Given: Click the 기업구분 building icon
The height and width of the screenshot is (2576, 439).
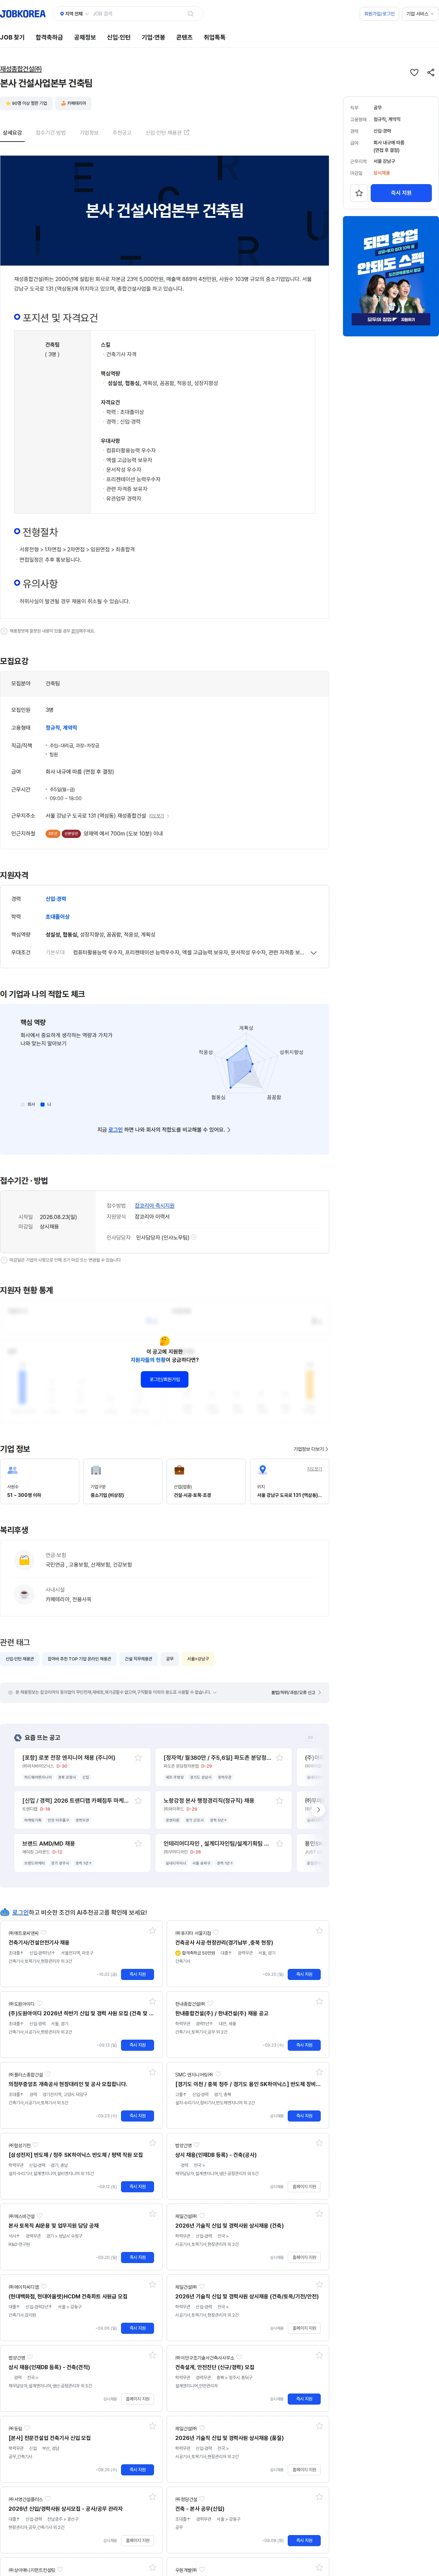Looking at the screenshot, I should point(96,1470).
